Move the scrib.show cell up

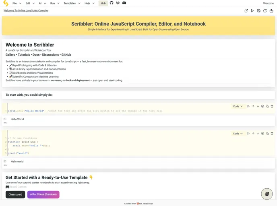(x=253, y=106)
